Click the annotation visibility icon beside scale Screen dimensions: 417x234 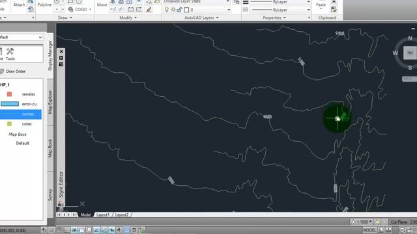[377, 222]
